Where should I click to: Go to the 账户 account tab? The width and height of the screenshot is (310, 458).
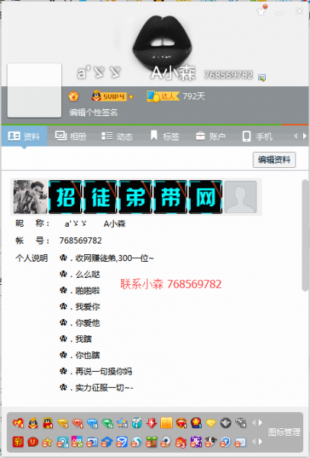point(211,136)
